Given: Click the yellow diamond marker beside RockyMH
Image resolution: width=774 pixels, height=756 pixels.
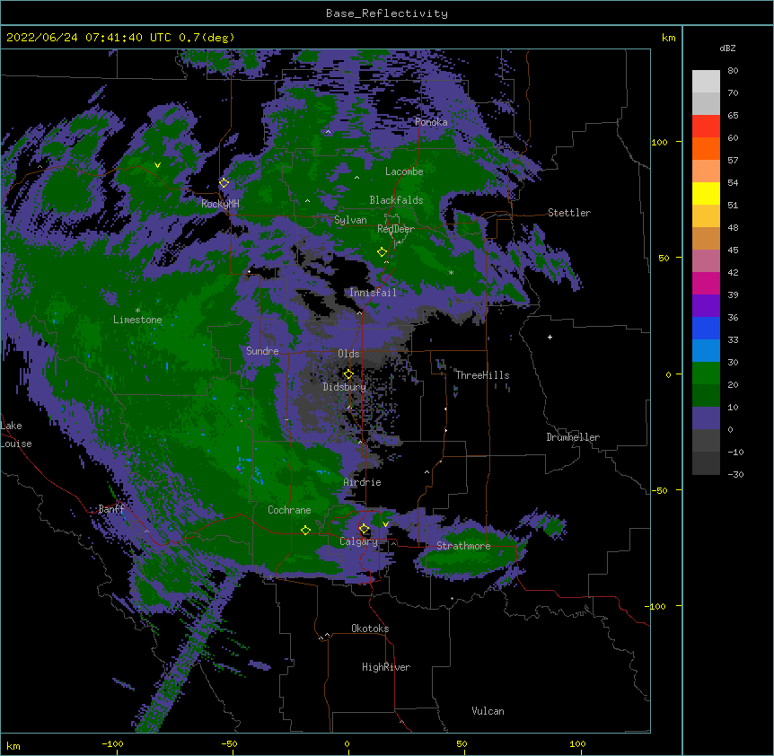Looking at the screenshot, I should pos(224,183).
